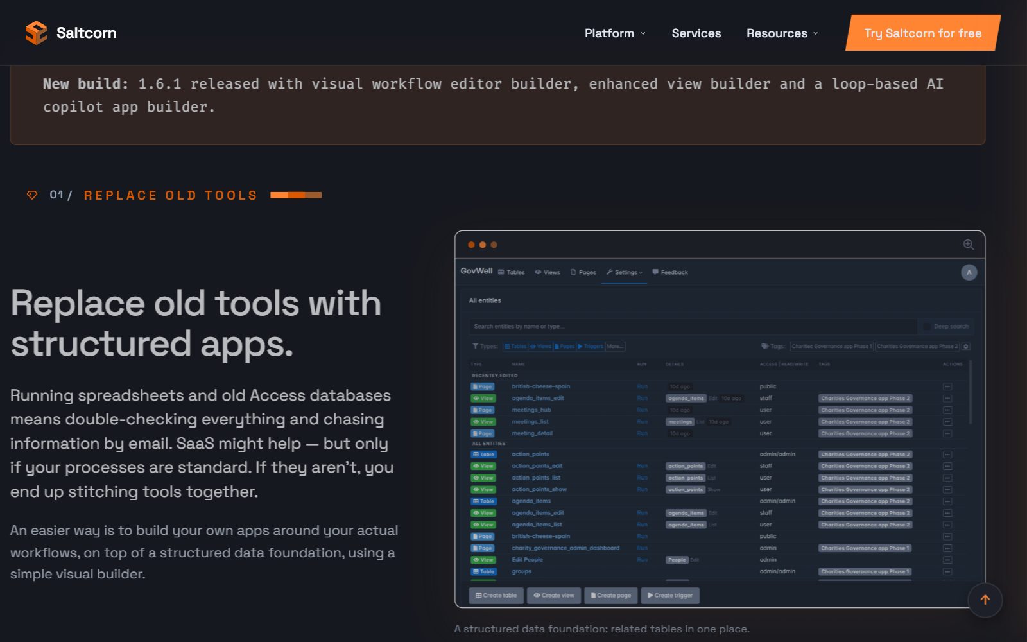Click the Create view button in the screenshot

point(554,596)
